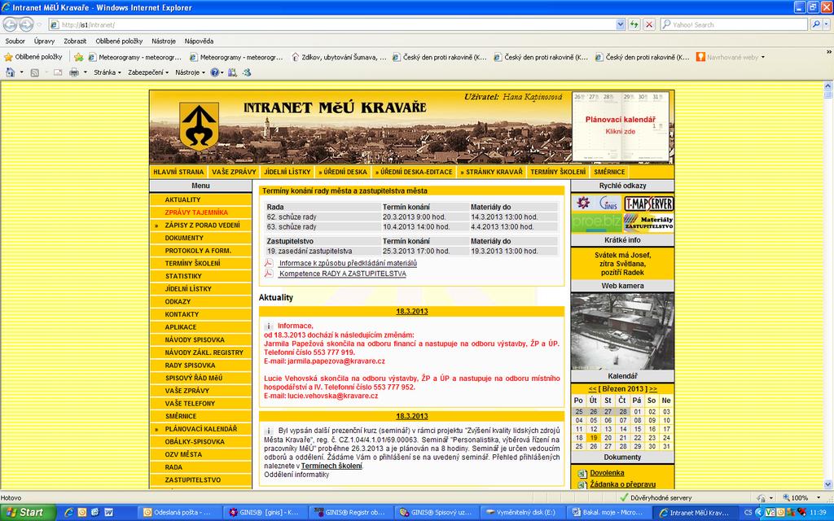Click the first 18.3.2013 news heading
Viewport: 834px width, 521px height.
[411, 312]
